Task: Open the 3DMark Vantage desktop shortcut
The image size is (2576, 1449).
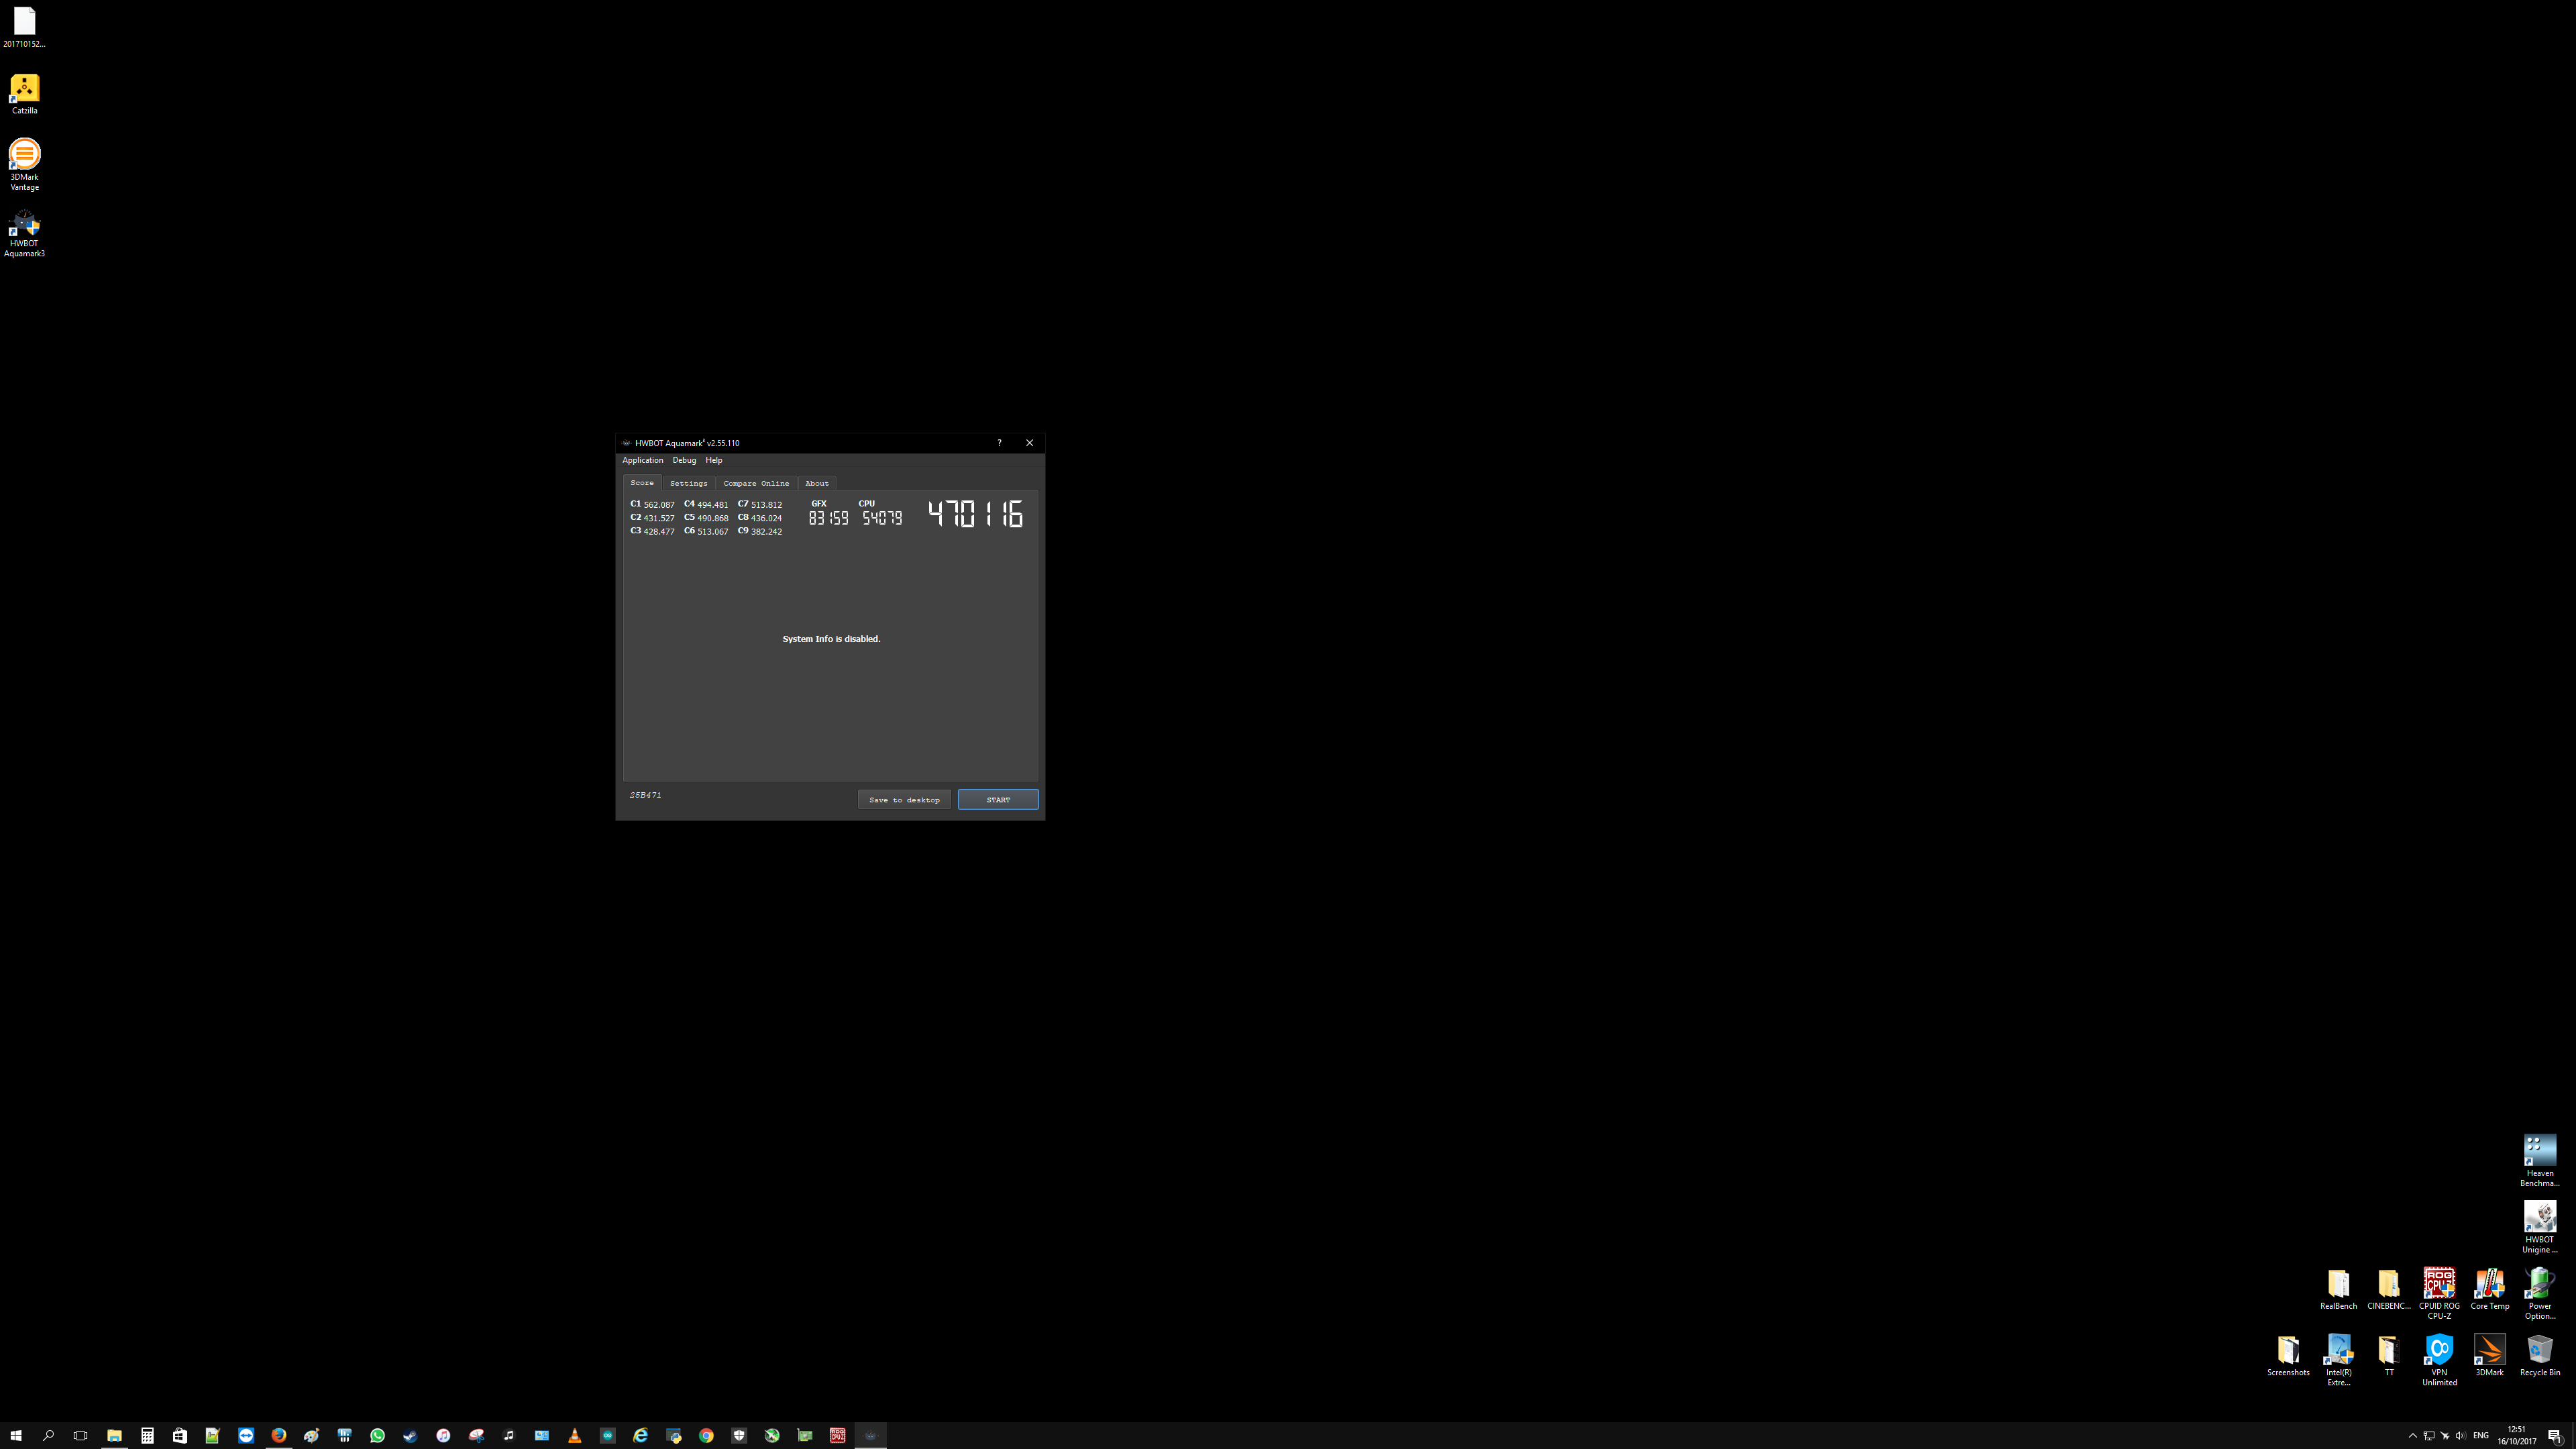Action: pos(24,164)
